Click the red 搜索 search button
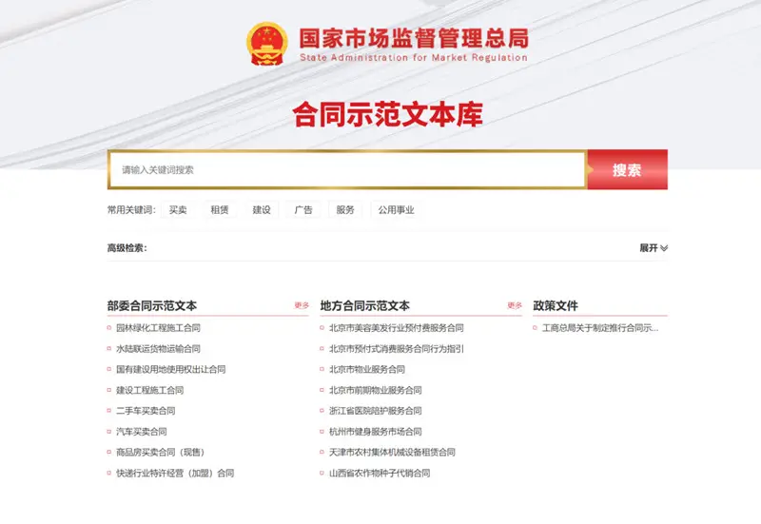 (627, 170)
